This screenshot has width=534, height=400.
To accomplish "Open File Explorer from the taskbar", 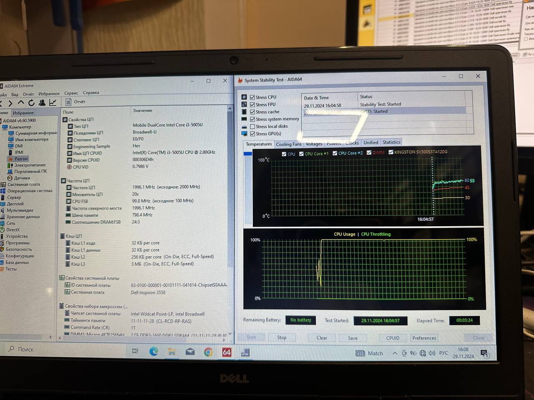I will 171,352.
